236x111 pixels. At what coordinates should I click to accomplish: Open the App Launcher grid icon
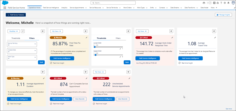click(5, 8)
